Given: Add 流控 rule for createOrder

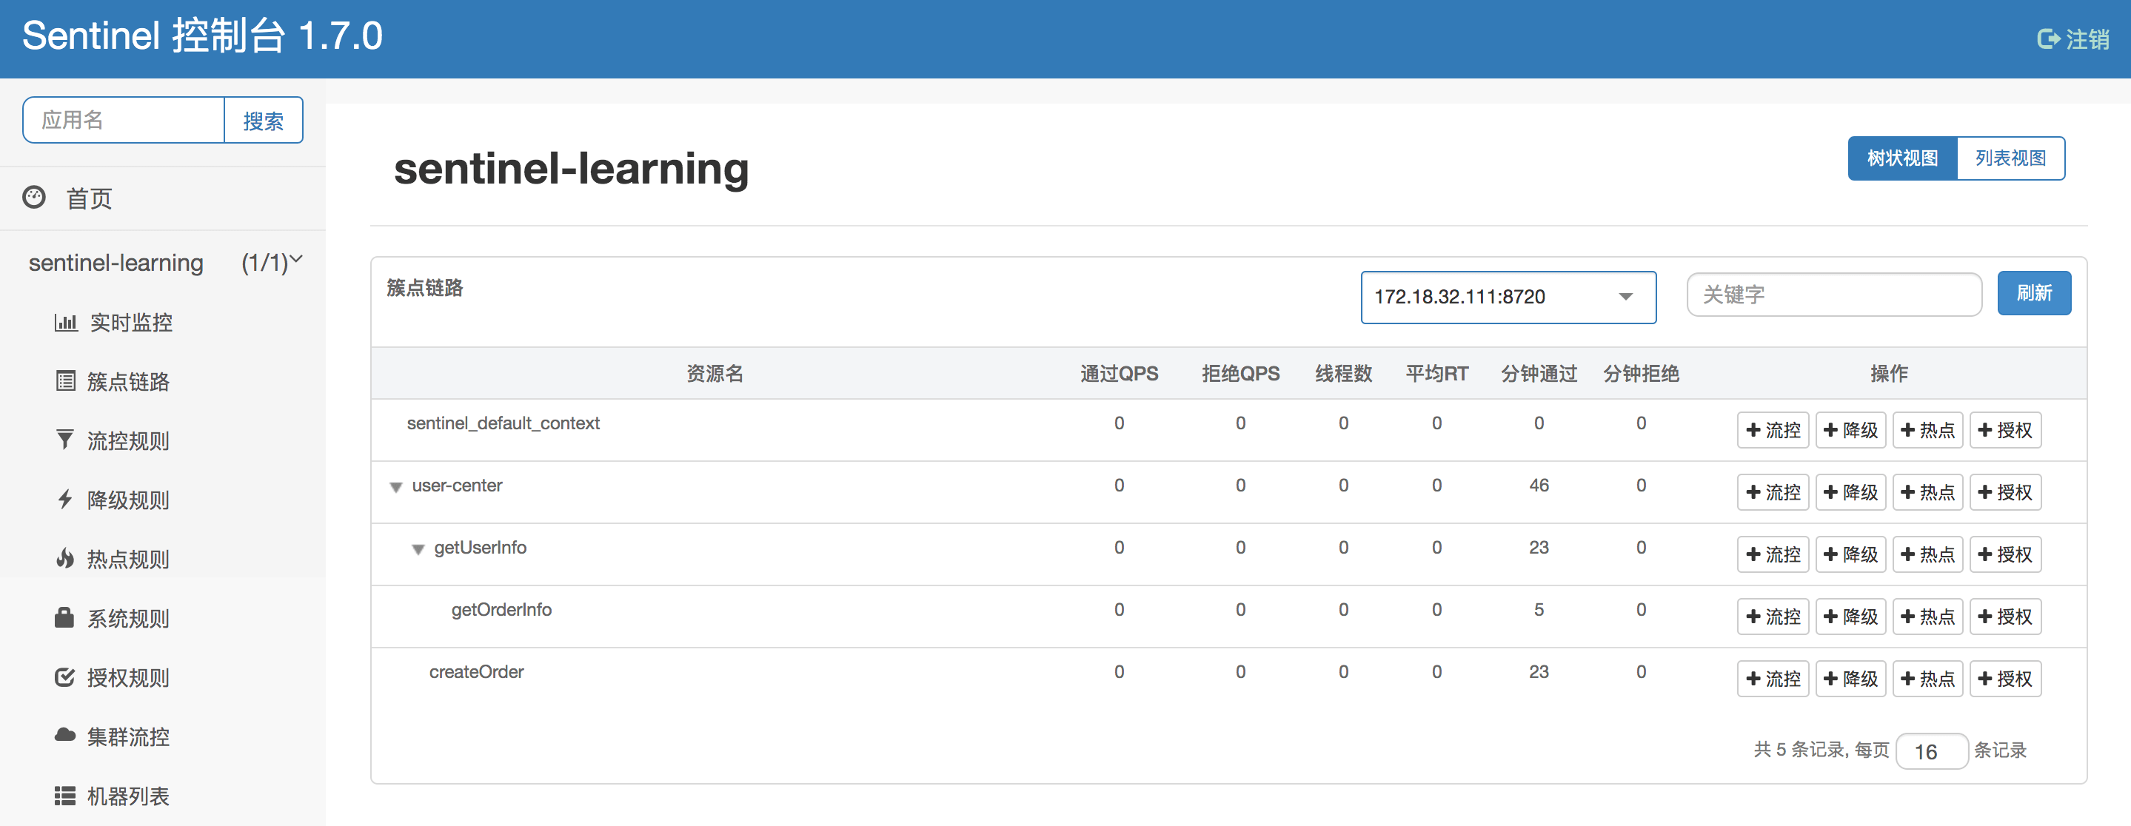Looking at the screenshot, I should (x=1773, y=679).
